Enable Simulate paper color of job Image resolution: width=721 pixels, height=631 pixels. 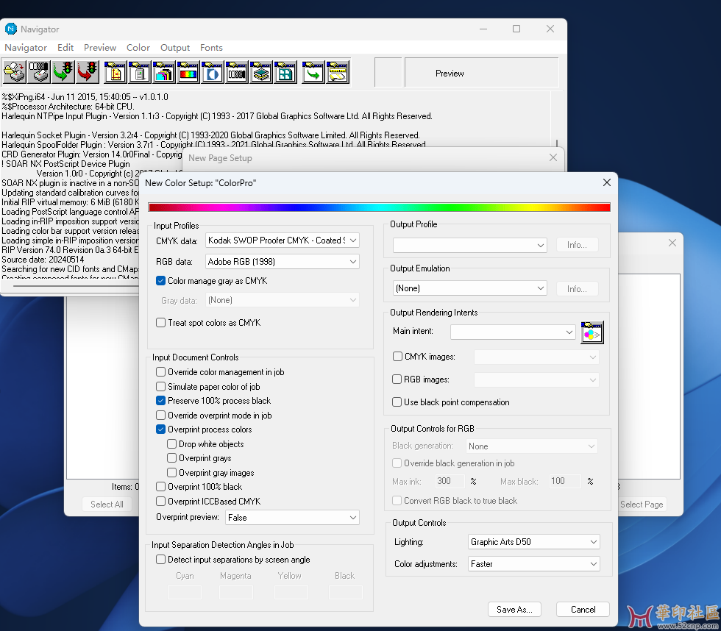coord(160,387)
